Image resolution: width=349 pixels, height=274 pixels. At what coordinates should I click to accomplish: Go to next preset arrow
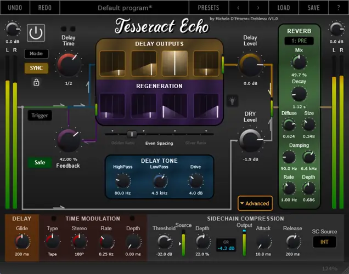coord(258,8)
